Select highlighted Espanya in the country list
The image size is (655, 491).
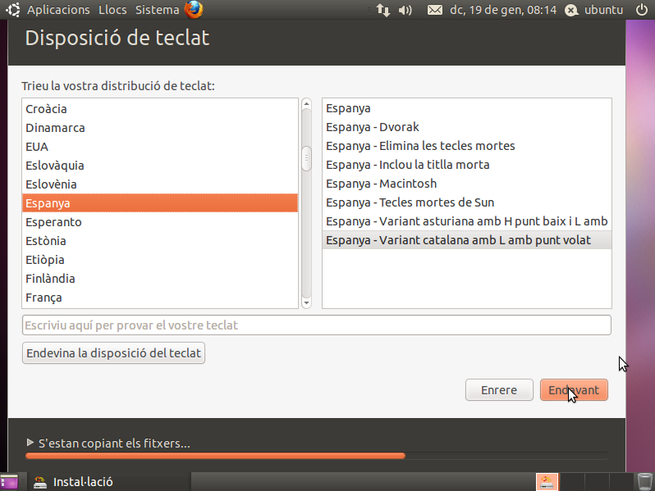coord(160,203)
